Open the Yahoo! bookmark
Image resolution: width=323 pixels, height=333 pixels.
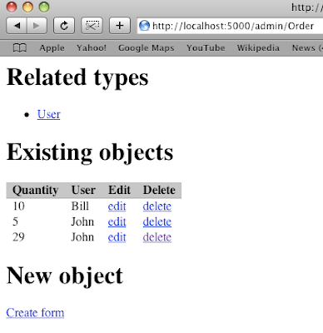click(x=92, y=48)
